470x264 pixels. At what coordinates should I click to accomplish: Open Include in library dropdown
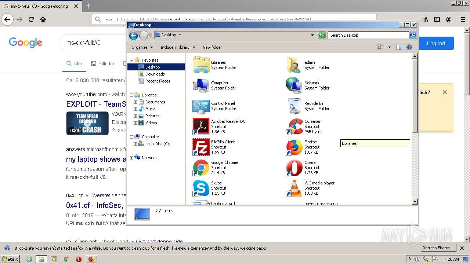(178, 47)
